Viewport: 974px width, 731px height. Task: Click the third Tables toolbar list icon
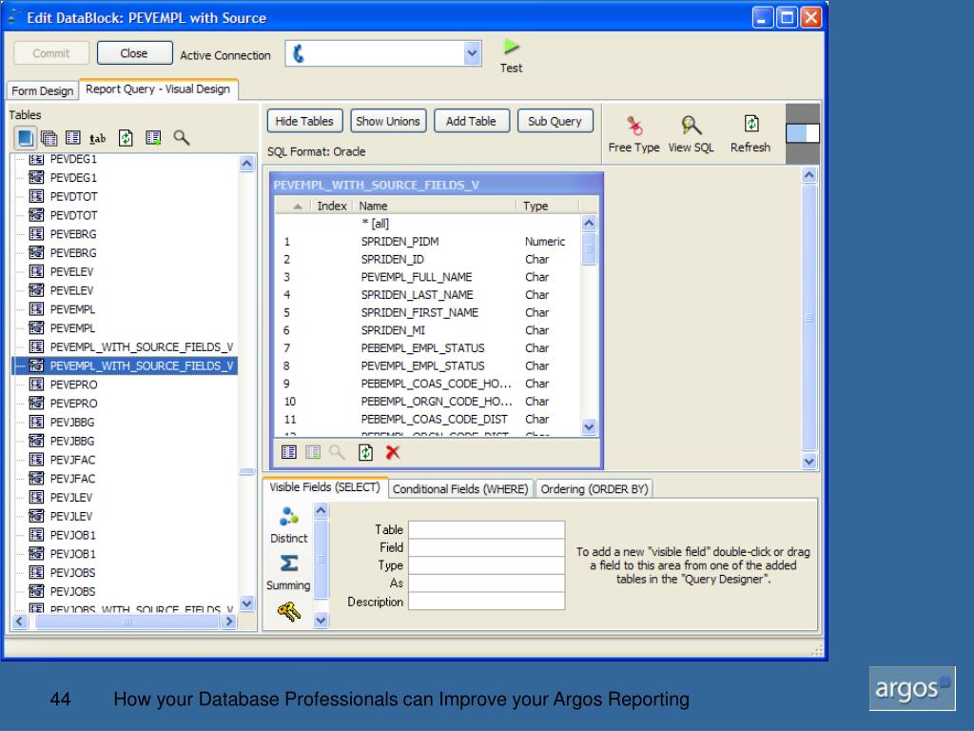click(73, 137)
